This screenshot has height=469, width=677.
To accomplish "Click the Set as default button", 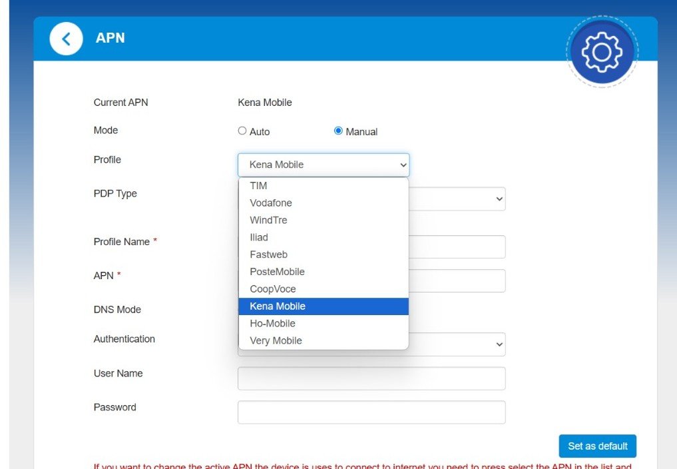I will click(x=598, y=446).
